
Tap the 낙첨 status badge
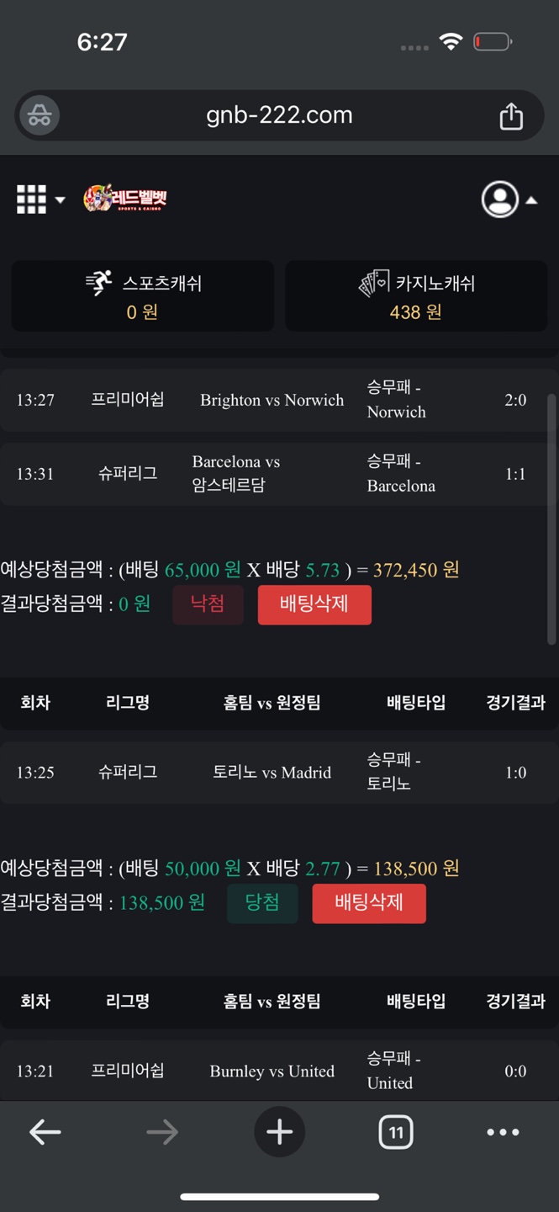[x=208, y=604]
